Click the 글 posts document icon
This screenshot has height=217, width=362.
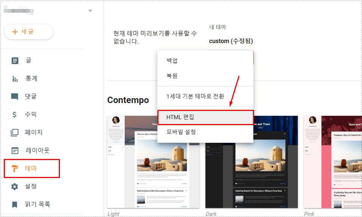pyautogui.click(x=15, y=61)
